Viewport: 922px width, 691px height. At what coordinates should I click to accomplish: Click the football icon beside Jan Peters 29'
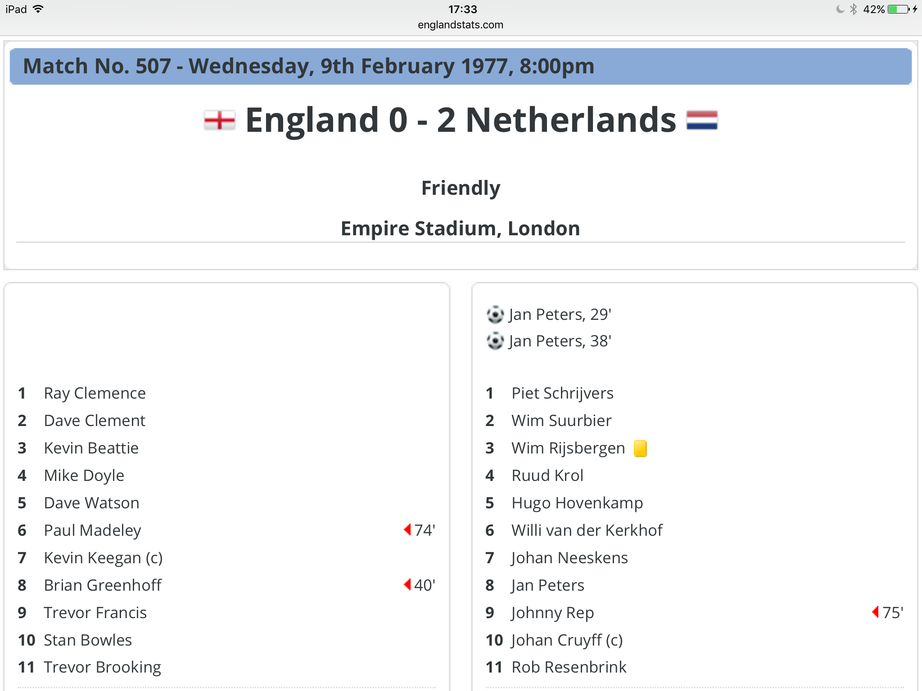(x=495, y=314)
